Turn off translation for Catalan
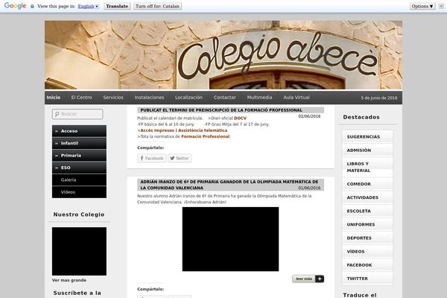447x298 pixels. point(157,6)
